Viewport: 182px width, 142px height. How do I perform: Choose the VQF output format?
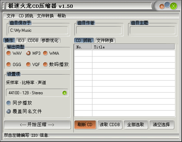pyautogui.click(x=33, y=64)
